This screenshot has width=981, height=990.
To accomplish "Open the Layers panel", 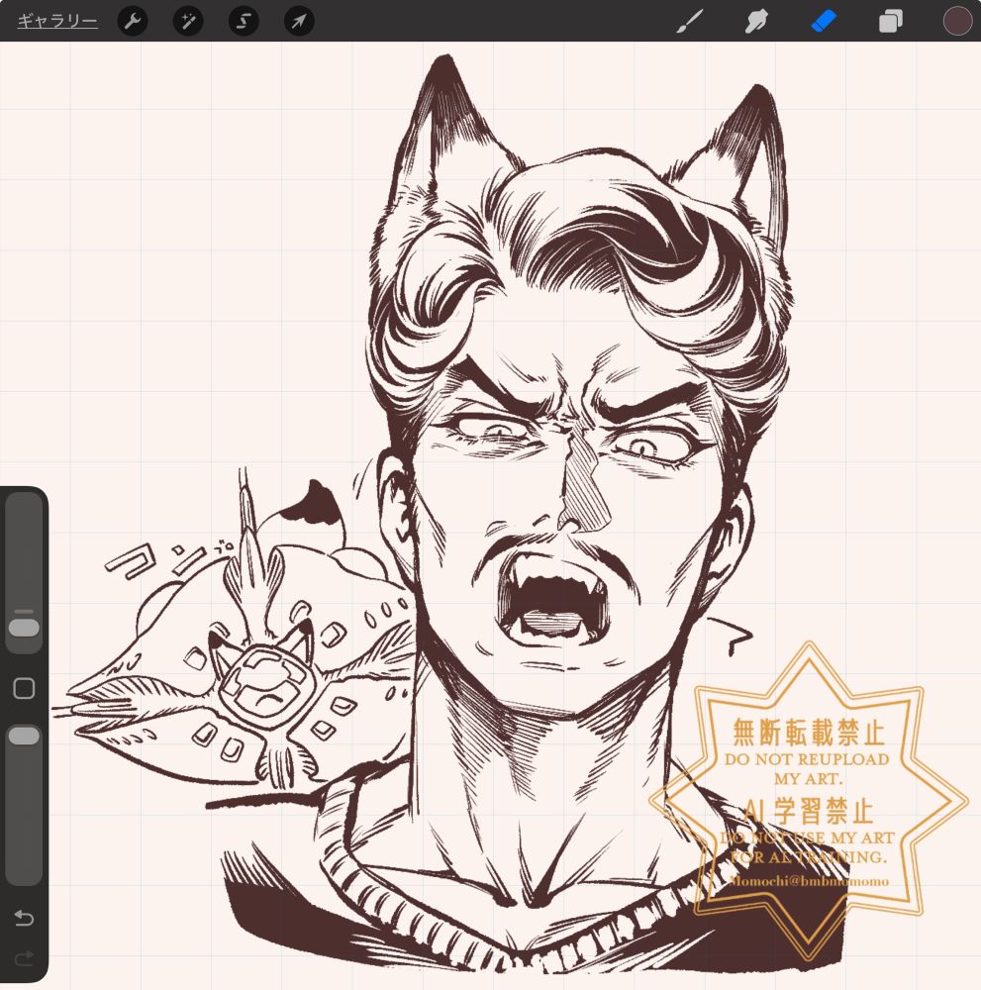I will pos(890,22).
